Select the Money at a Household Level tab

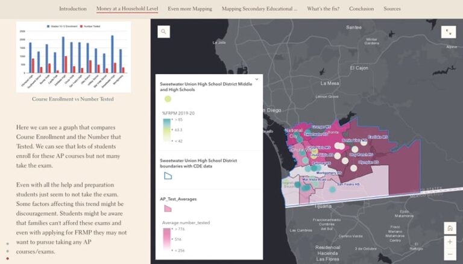pyautogui.click(x=127, y=9)
